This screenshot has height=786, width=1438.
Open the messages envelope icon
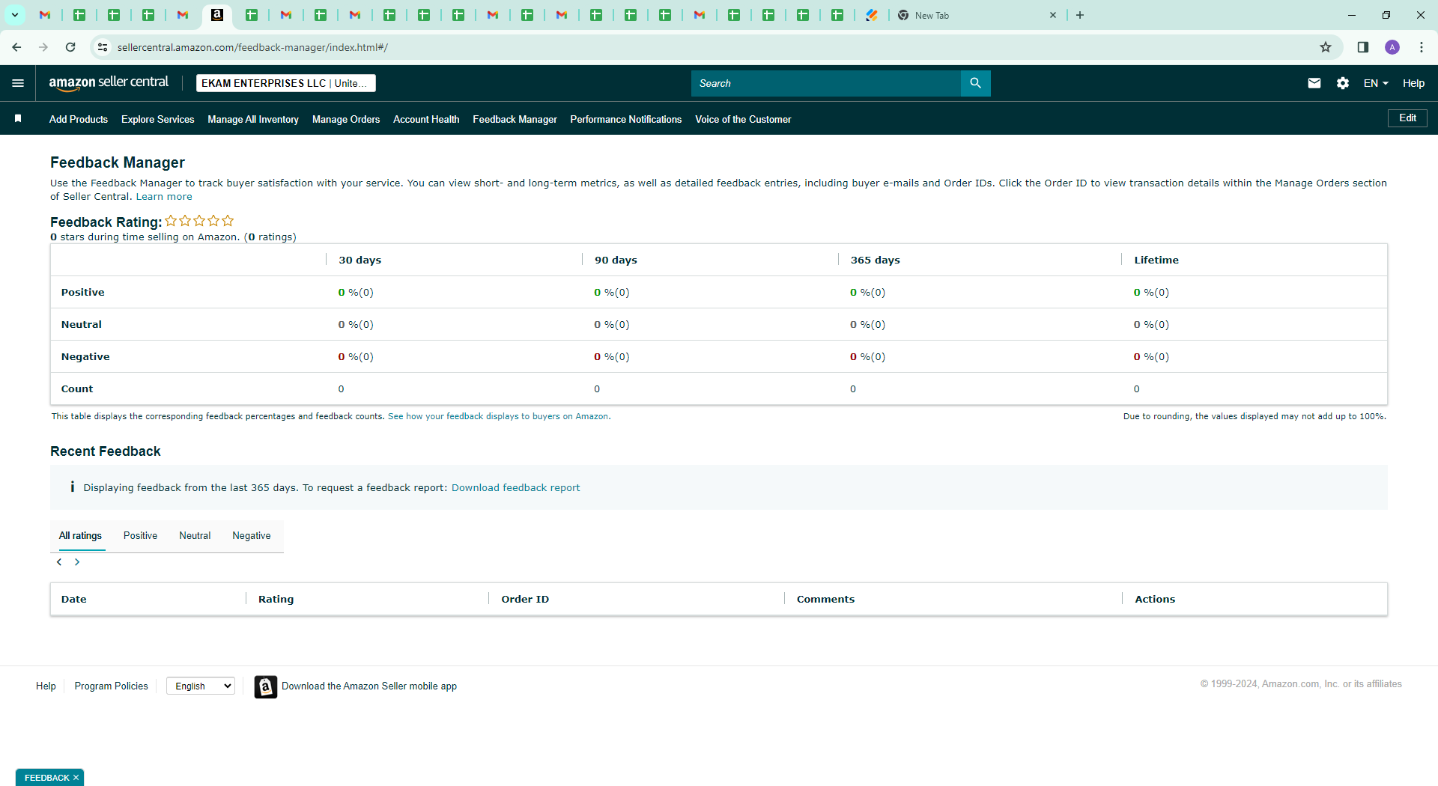pyautogui.click(x=1314, y=83)
